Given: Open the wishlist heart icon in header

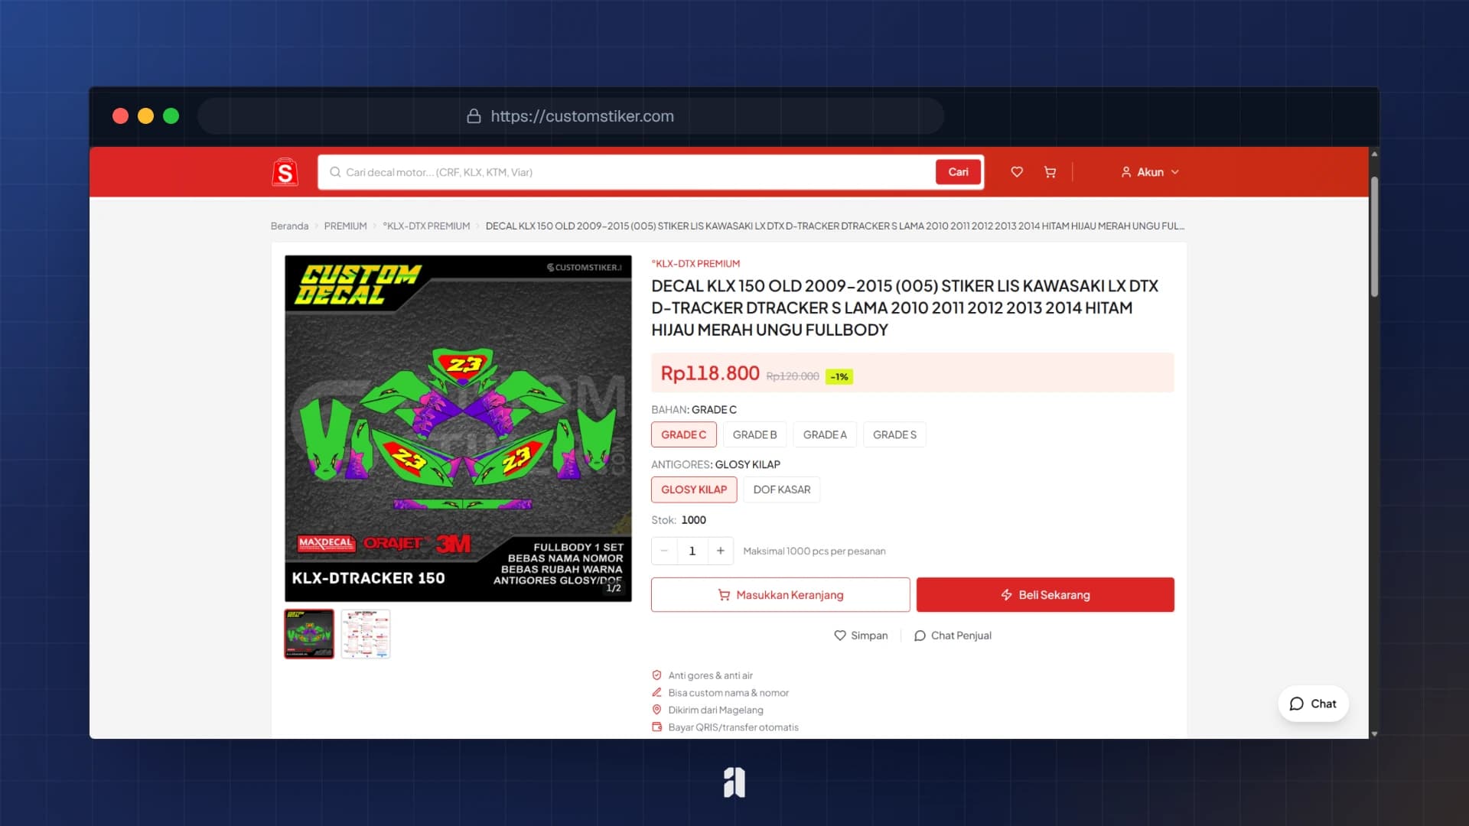Looking at the screenshot, I should [x=1017, y=172].
